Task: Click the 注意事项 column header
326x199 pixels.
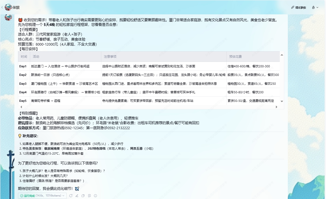Action: click(x=110, y=57)
